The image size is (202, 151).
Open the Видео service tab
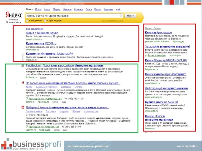pyautogui.click(x=98, y=9)
